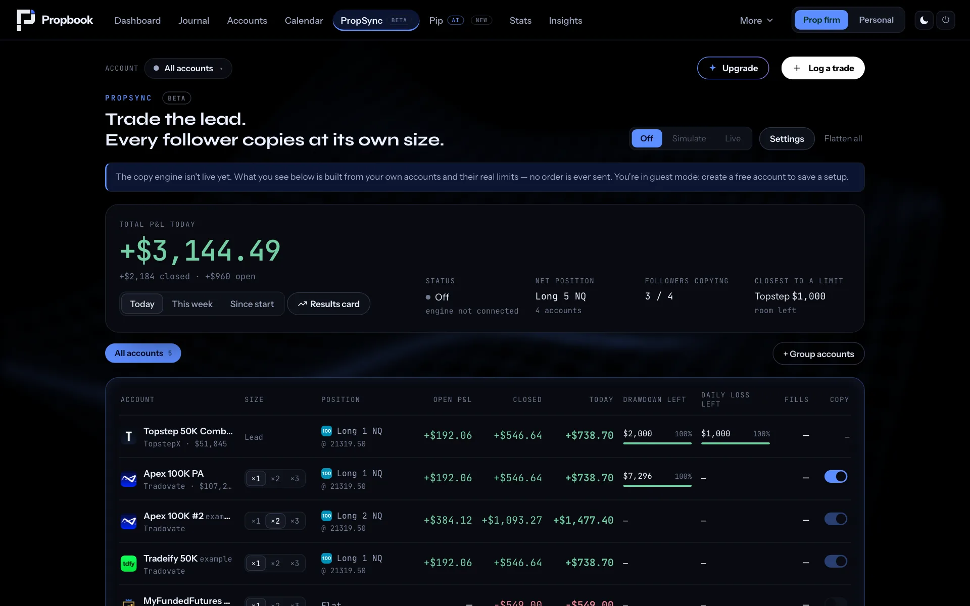Show This week P&L period
This screenshot has height=606, width=970.
192,304
